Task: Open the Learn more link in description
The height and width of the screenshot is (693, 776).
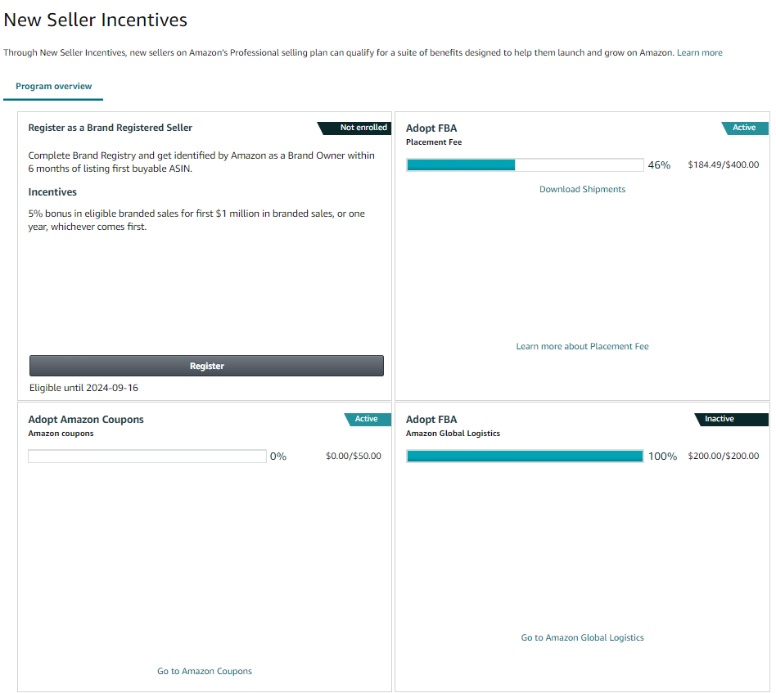Action: coord(699,52)
